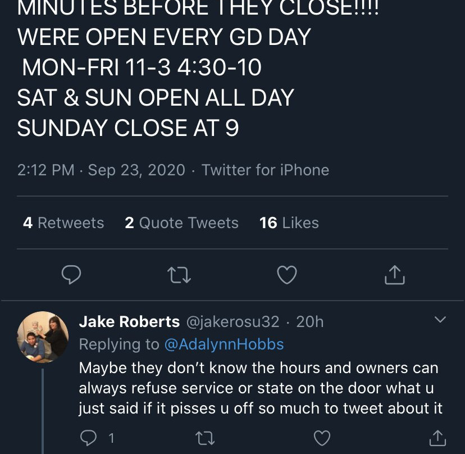The width and height of the screenshot is (465, 454).
Task: Tap the Twitter for iPhone source link
Action: point(265,170)
